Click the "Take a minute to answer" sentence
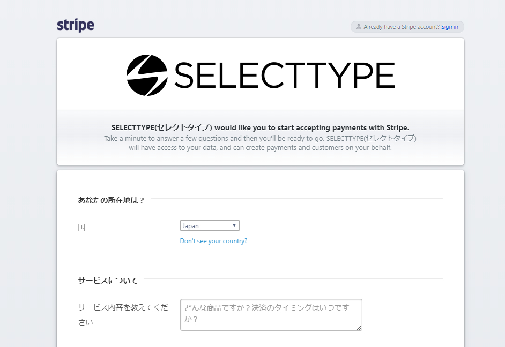Screen dimensions: 505x347 [x=260, y=138]
